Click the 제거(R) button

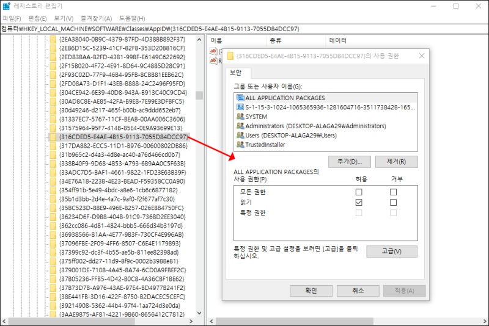click(396, 162)
